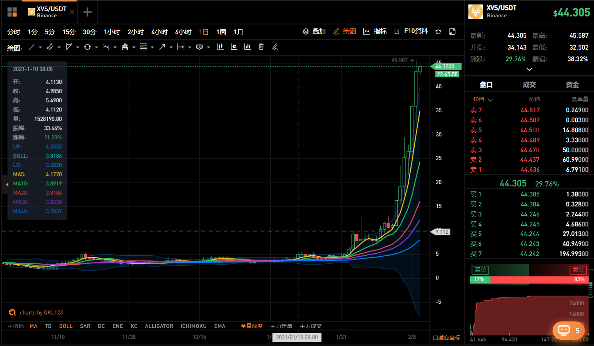Select the 4小时 timeframe
The width and height of the screenshot is (594, 346).
159,32
